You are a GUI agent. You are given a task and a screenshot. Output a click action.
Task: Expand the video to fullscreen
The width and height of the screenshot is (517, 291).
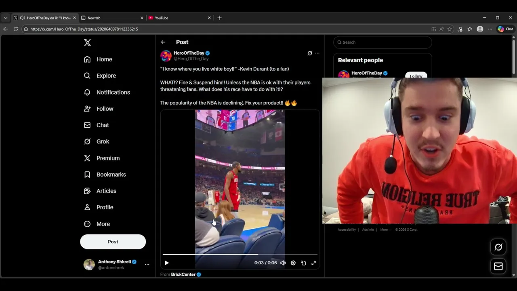(313, 263)
